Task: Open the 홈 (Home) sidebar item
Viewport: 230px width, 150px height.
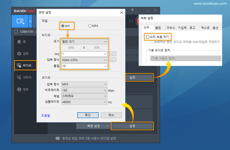Action: (21, 42)
